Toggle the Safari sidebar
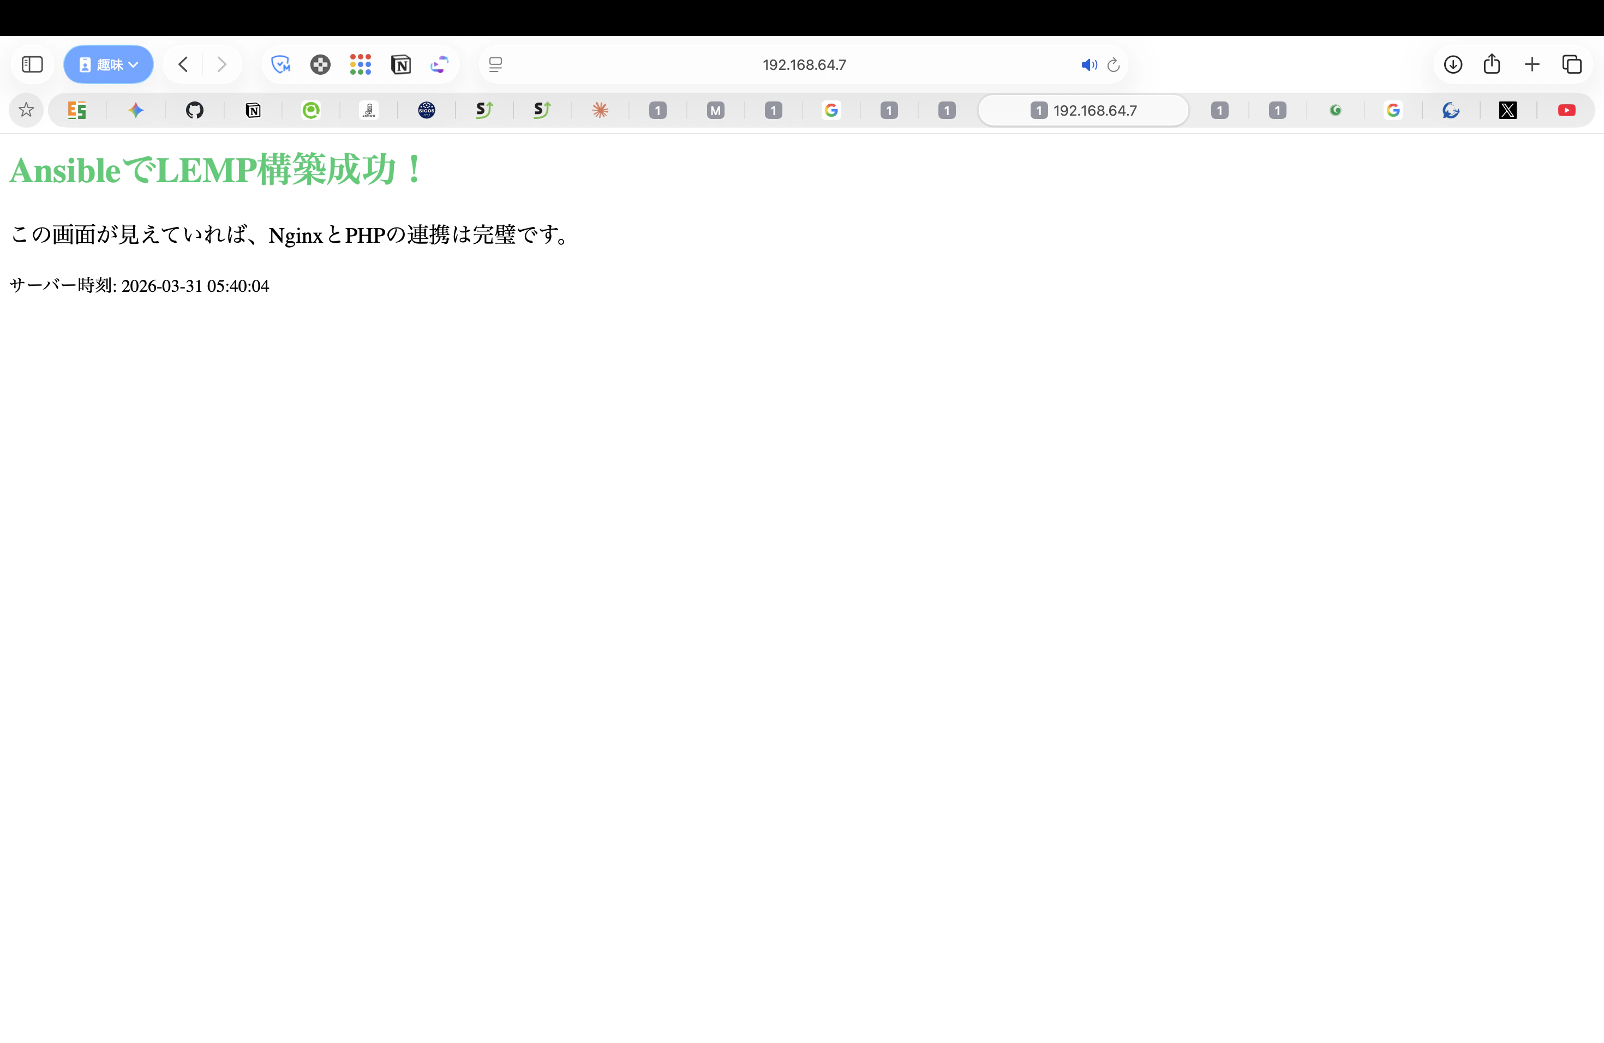Image resolution: width=1604 pixels, height=1043 pixels. [31, 64]
